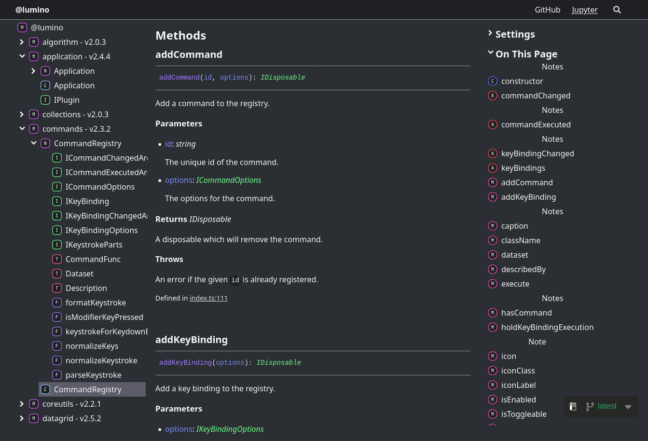Click the accessor icon beside keyBindings

click(x=493, y=168)
